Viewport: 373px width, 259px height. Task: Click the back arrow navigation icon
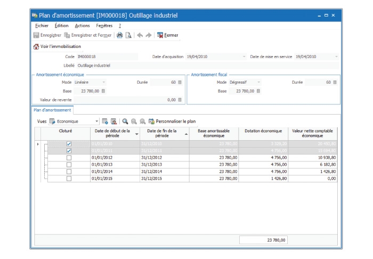(x=140, y=35)
